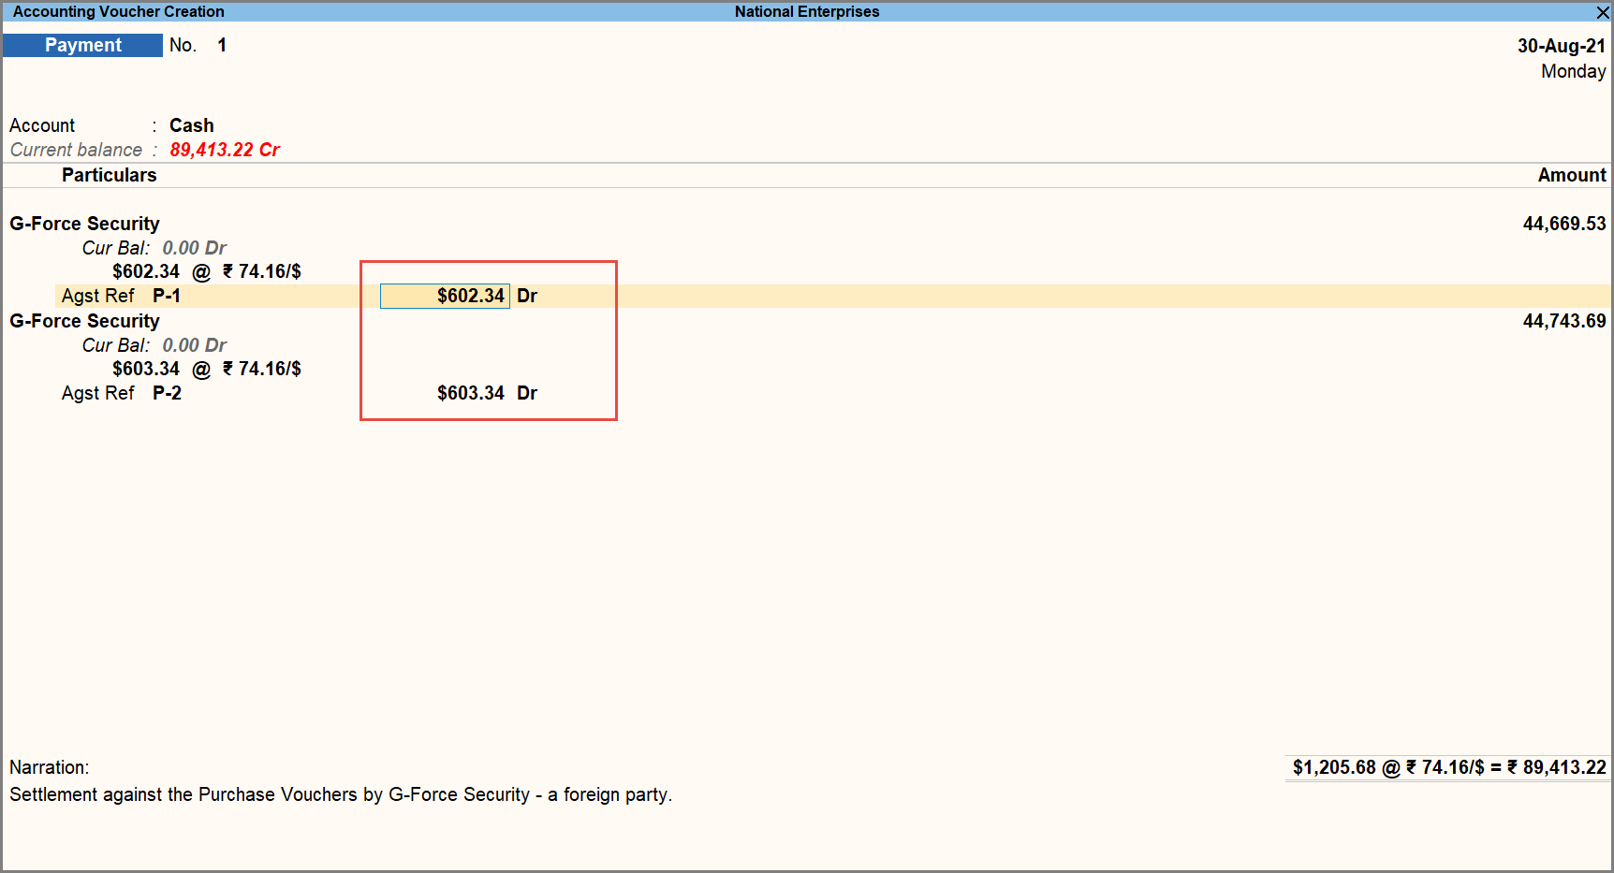
Task: Click the voucher number 1 field
Action: click(222, 45)
